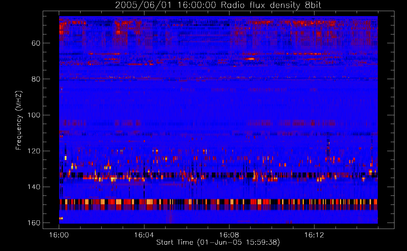Click the 16:04 time tick label
407x251 pixels.
coord(144,235)
